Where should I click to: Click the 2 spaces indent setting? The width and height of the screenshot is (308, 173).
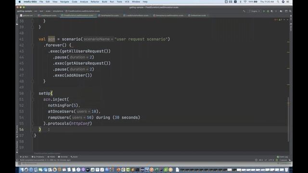(x=283, y=160)
